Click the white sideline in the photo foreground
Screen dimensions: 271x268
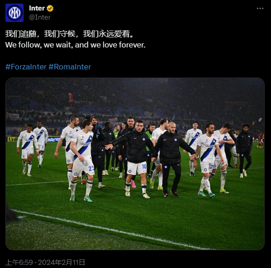click(111, 228)
